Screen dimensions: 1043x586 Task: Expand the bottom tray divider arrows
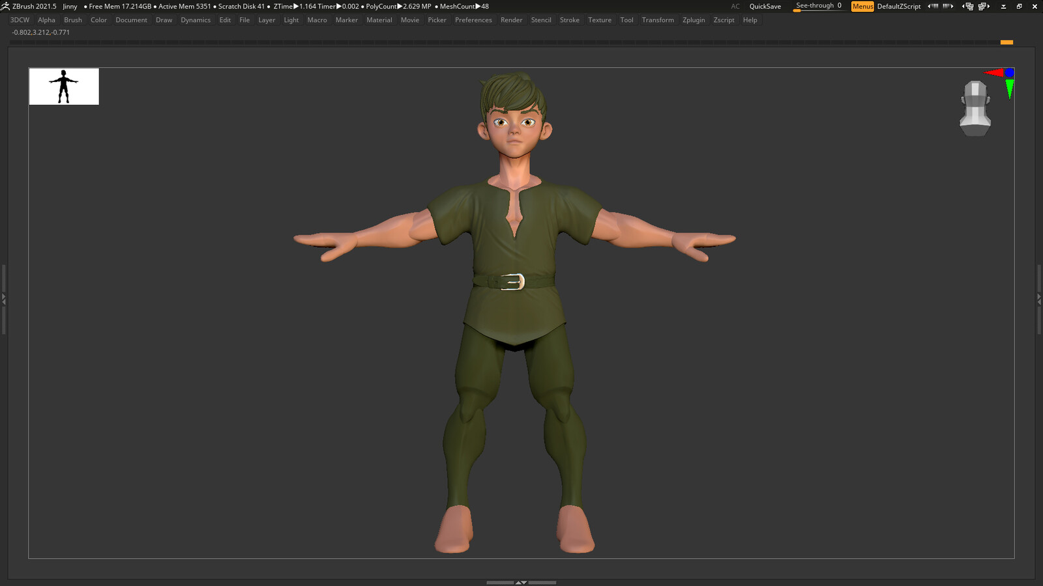pyautogui.click(x=521, y=582)
